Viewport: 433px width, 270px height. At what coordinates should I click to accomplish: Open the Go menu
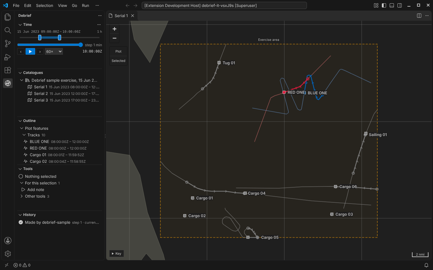pos(75,5)
